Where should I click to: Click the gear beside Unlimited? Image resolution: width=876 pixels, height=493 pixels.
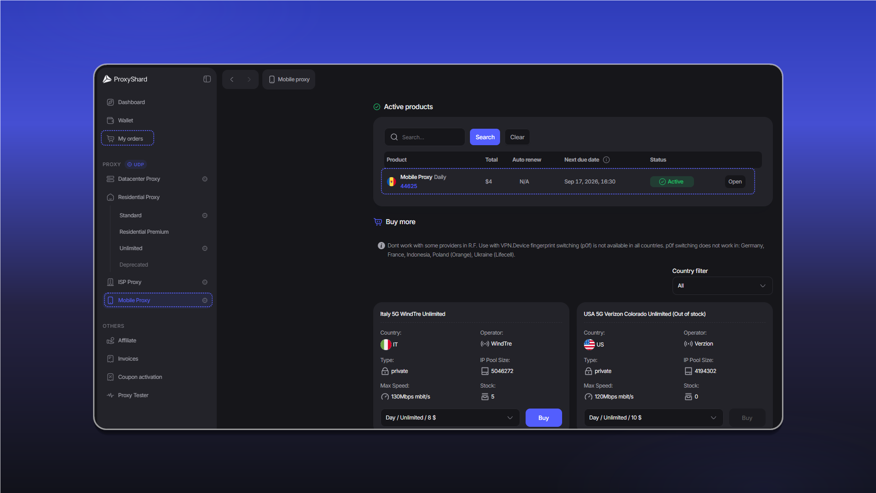click(205, 248)
